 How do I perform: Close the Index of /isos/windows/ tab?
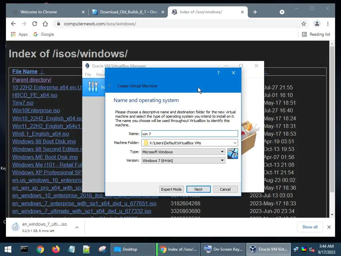pyautogui.click(x=242, y=12)
